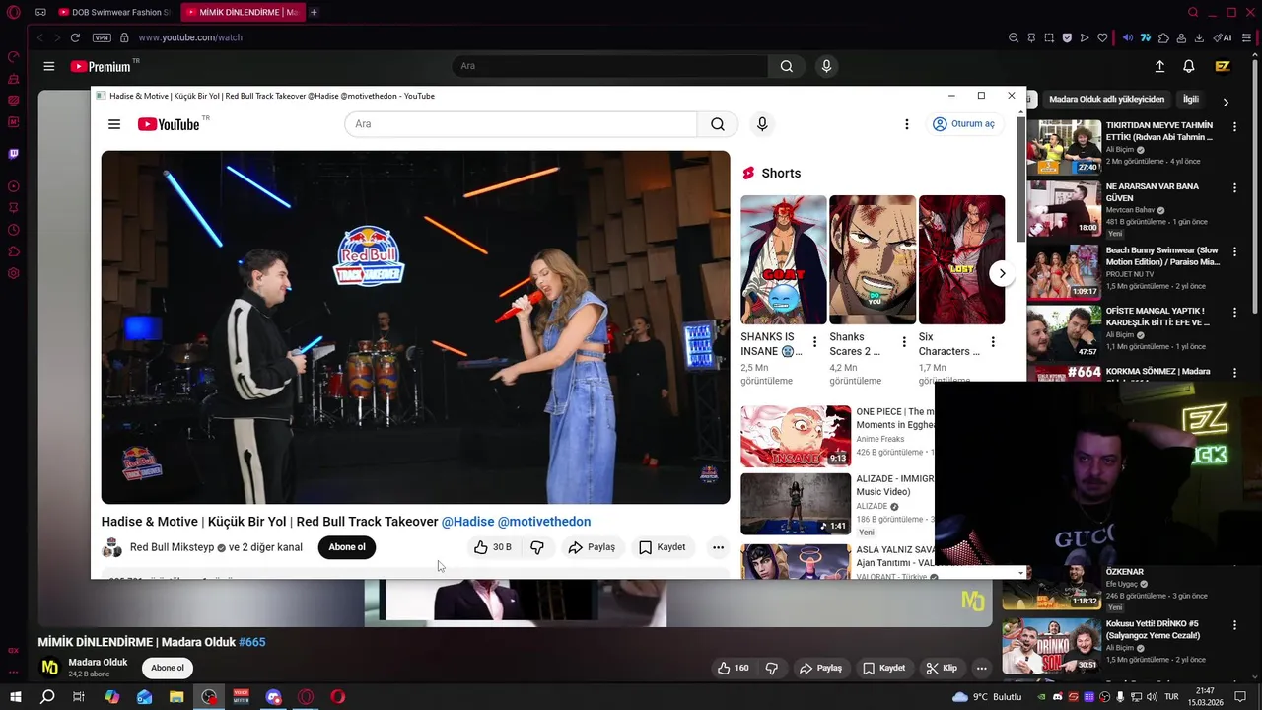Open the popup window's YouTube hamburger menu
This screenshot has width=1262, height=710.
[x=114, y=124]
